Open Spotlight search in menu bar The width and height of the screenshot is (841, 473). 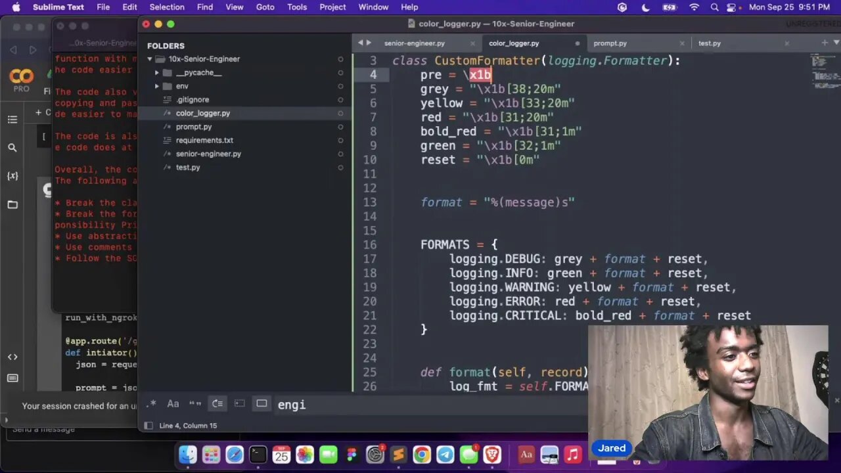coord(714,7)
